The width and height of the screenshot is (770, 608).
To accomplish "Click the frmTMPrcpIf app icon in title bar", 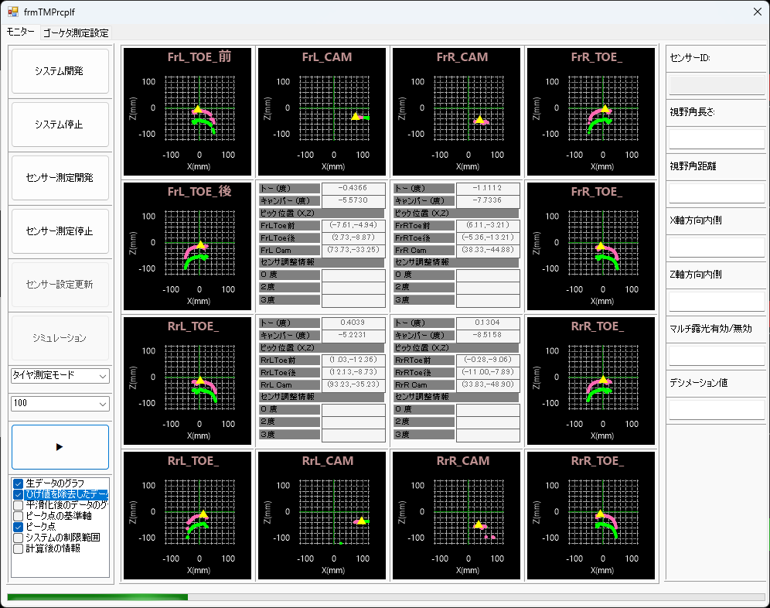I will pos(13,12).
